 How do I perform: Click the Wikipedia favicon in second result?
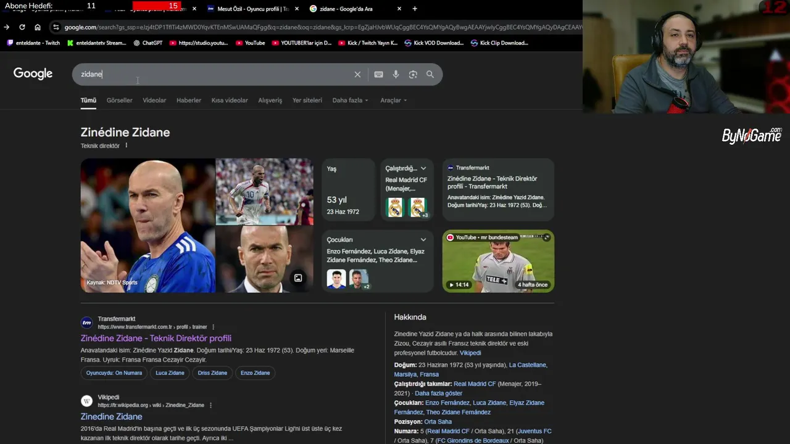(x=87, y=401)
